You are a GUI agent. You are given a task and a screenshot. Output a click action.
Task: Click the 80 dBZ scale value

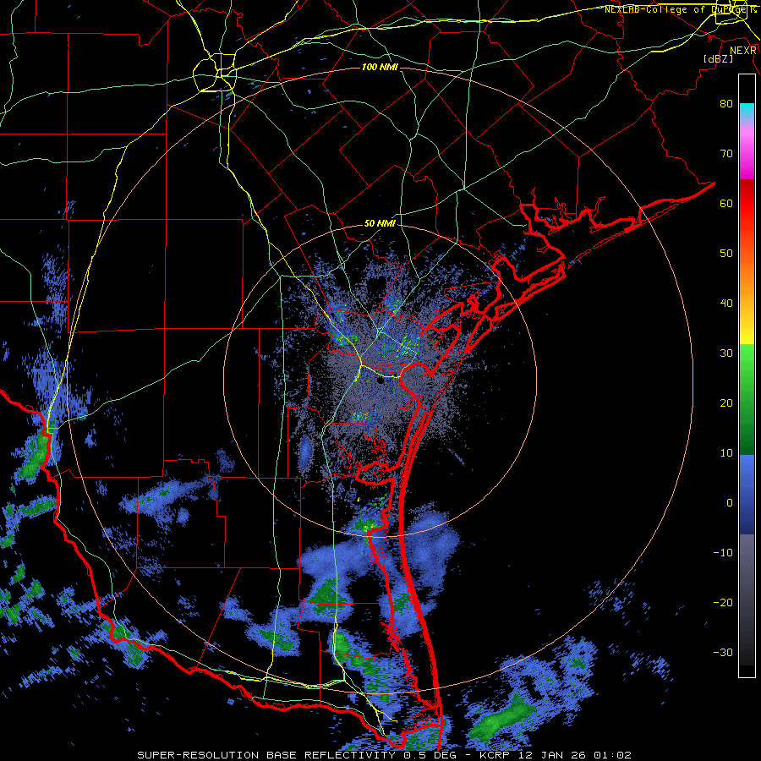[x=726, y=104]
